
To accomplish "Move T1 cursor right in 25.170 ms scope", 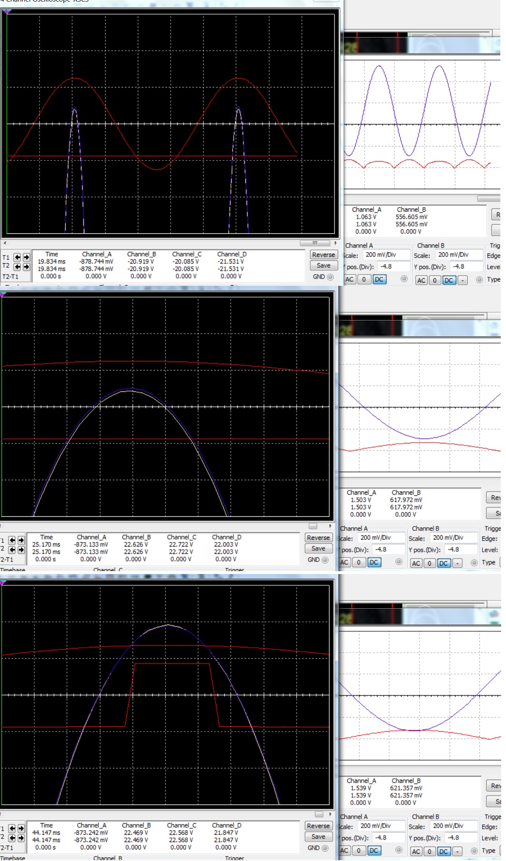I will point(21,540).
